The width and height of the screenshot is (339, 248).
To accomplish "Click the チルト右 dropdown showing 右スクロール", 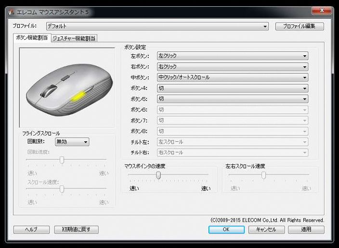I will [x=233, y=153].
